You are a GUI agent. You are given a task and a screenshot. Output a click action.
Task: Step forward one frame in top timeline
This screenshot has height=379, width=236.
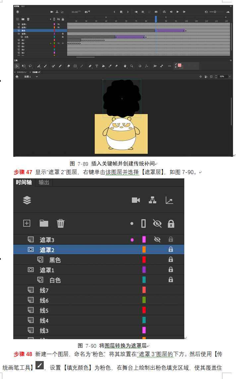184,12
